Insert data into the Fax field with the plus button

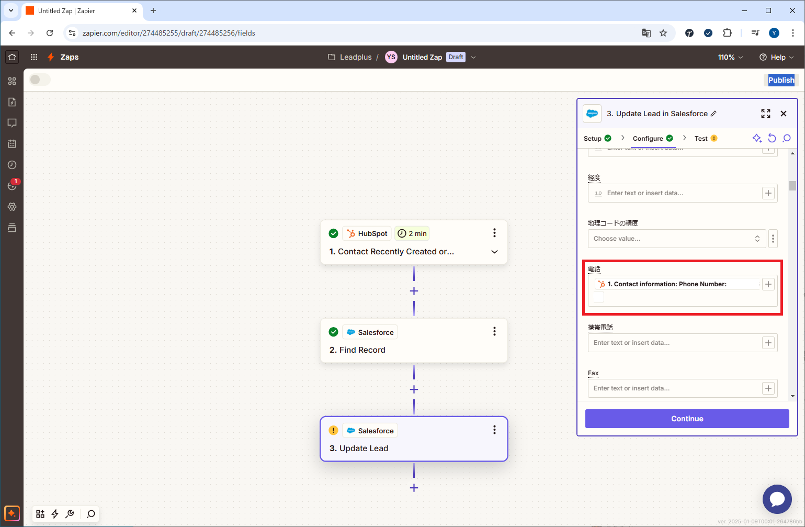(x=768, y=388)
